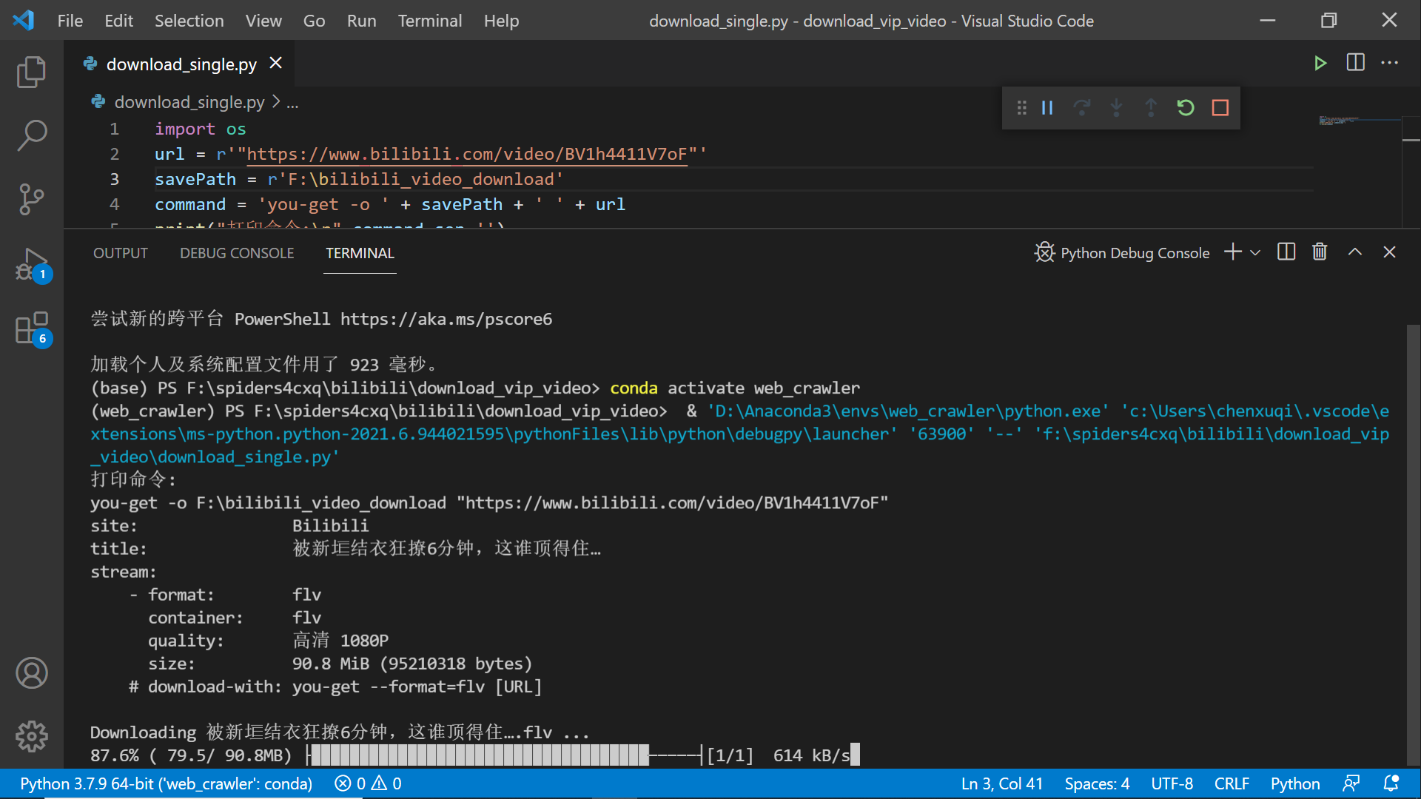Split the editor to the right
This screenshot has width=1421, height=799.
tap(1355, 63)
